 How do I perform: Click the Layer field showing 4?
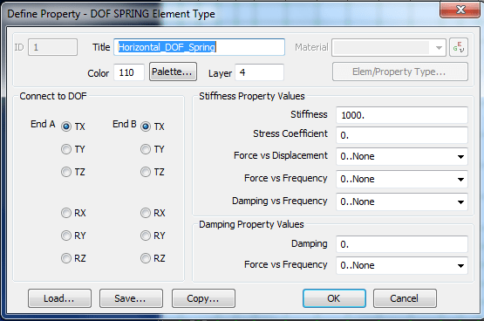pos(259,72)
